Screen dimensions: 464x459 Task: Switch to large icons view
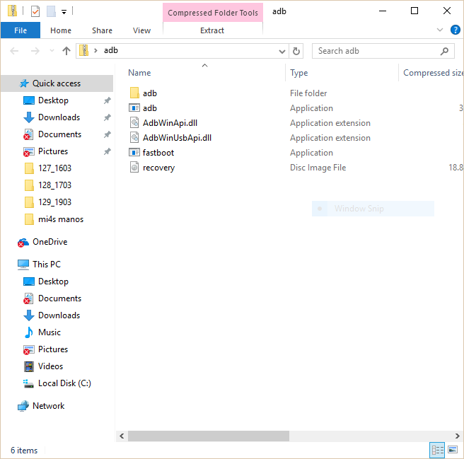pyautogui.click(x=452, y=450)
